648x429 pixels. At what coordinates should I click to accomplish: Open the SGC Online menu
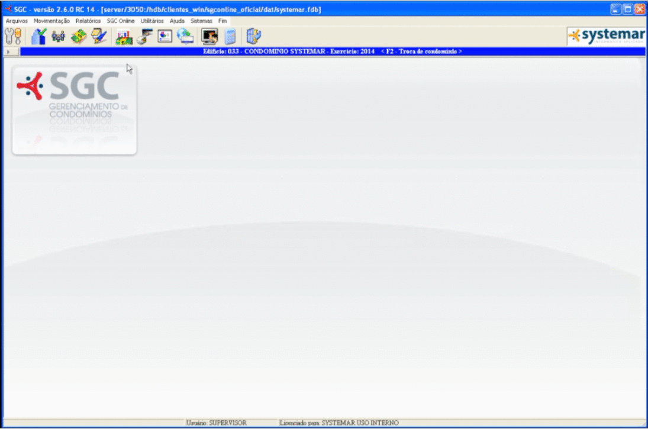[x=121, y=21]
